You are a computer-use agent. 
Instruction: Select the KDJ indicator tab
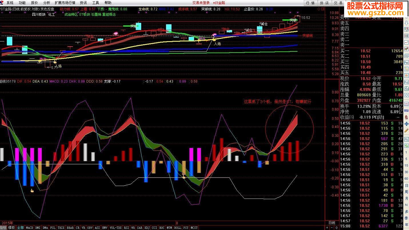tap(147, 228)
